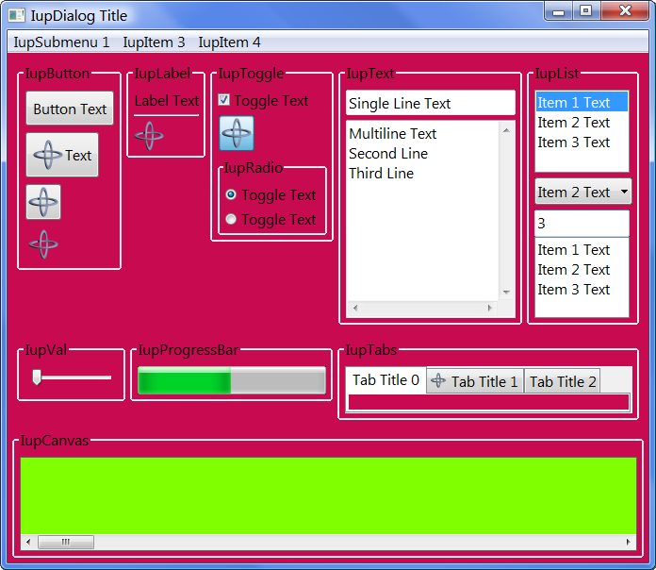Switch to Tab Title 1 with icon
656x570 pixels.
point(475,381)
